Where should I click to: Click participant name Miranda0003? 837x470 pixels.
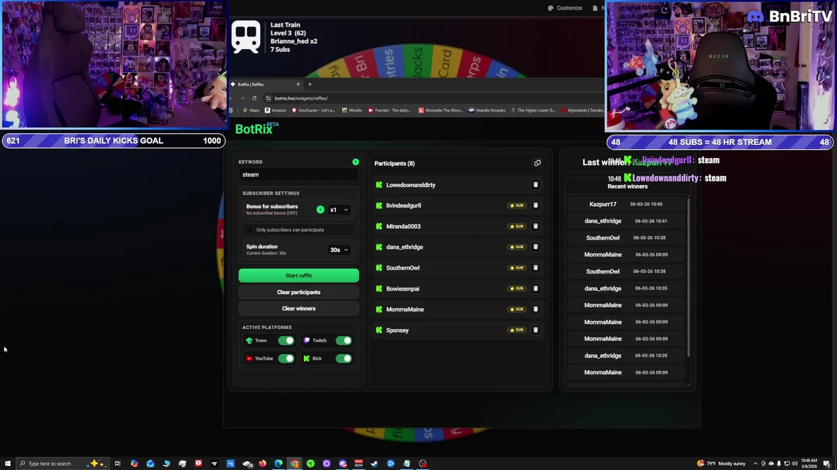coord(403,227)
